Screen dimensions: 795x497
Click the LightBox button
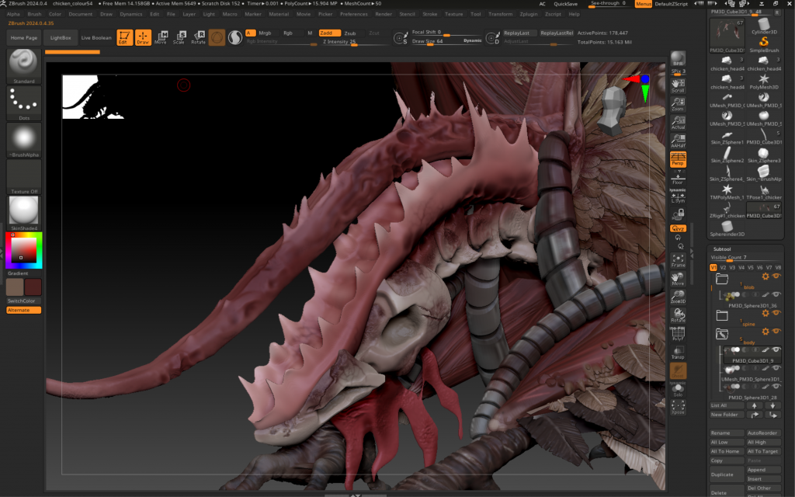click(x=60, y=37)
